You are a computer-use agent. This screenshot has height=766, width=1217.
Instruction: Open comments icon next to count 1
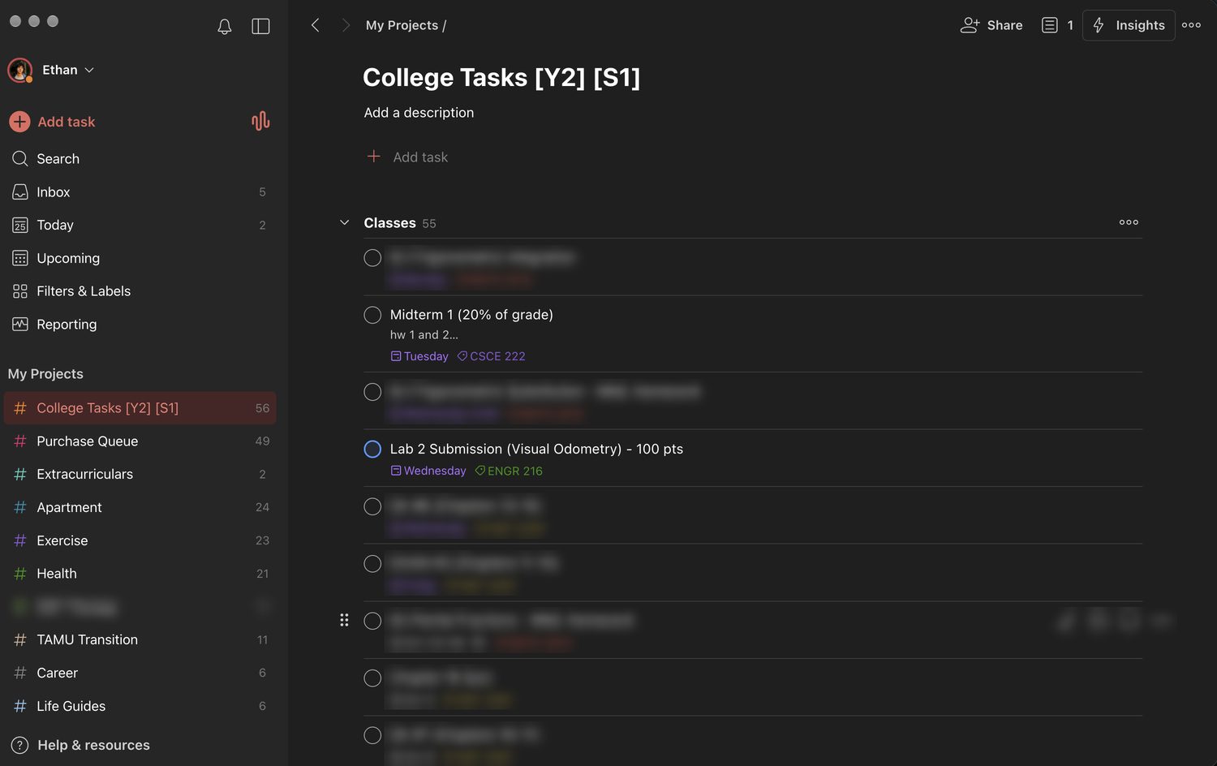(1049, 25)
